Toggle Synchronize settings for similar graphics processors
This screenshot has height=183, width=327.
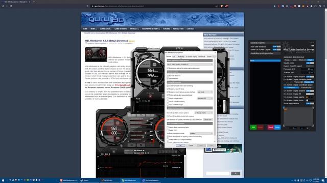[x=168, y=68]
